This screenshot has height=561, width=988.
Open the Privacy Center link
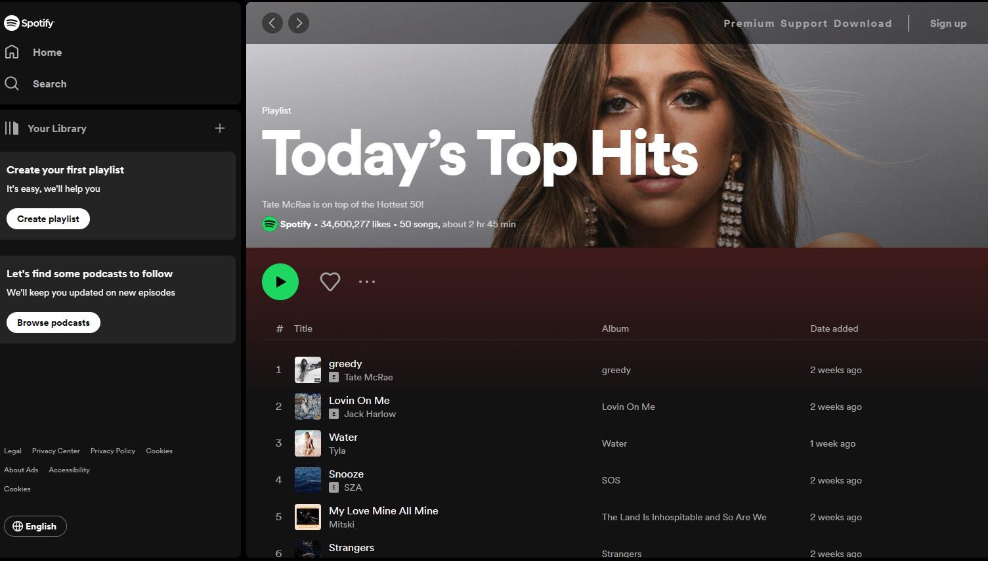(x=56, y=451)
